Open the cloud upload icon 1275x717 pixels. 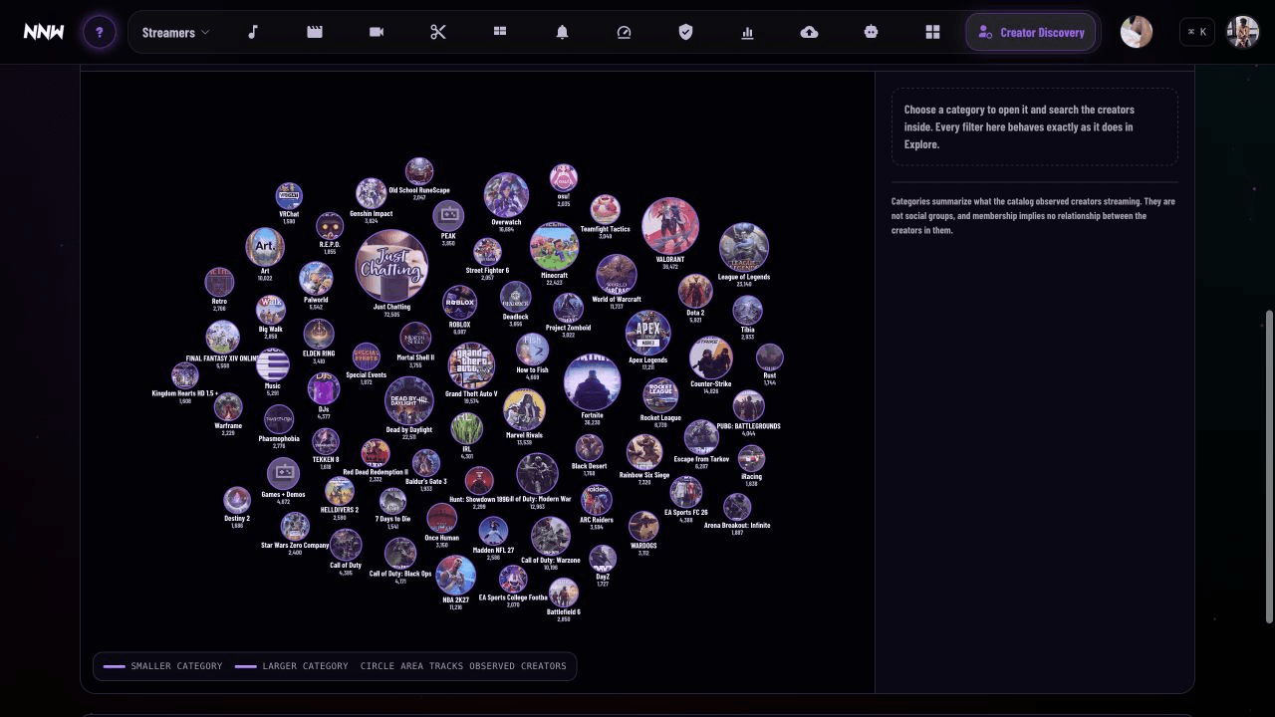(809, 32)
